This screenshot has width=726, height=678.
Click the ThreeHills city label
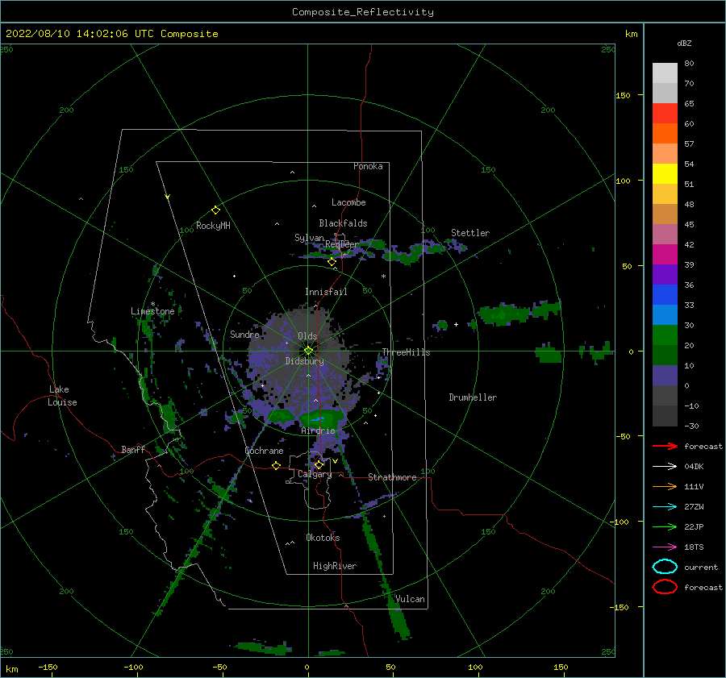tap(406, 352)
